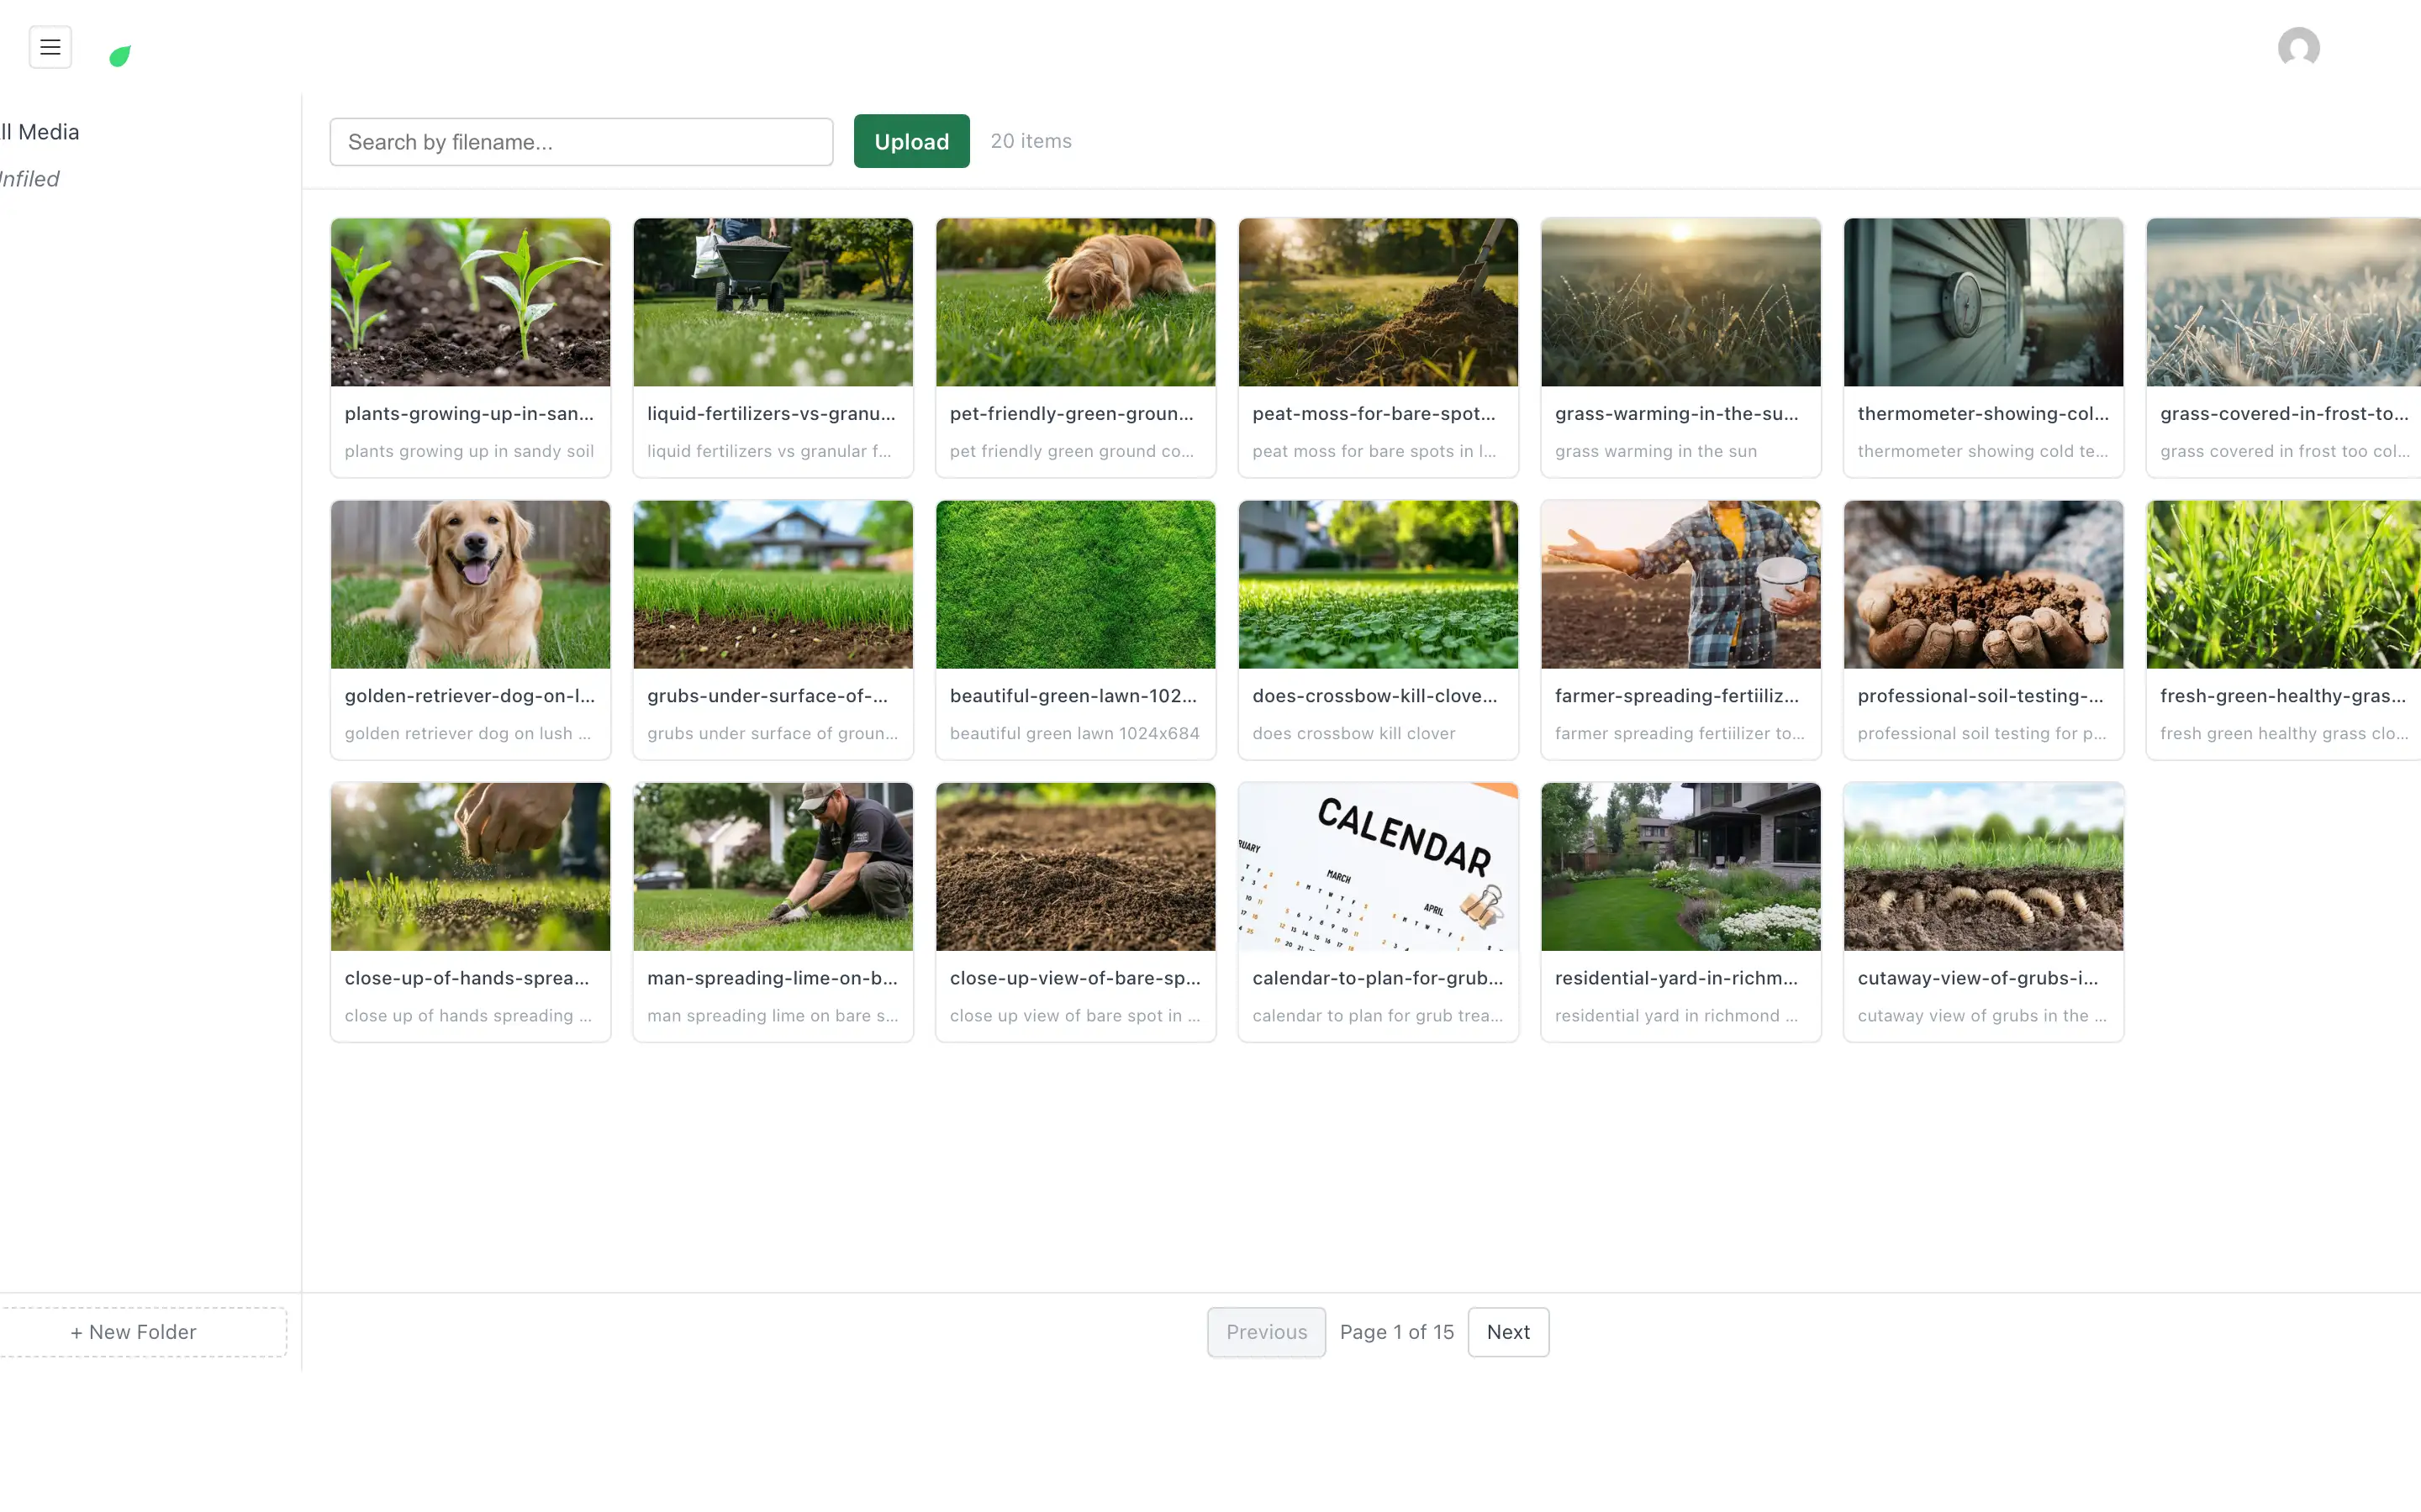Select calendar-to-plan-for-grub image
2421x1512 pixels.
click(1378, 866)
